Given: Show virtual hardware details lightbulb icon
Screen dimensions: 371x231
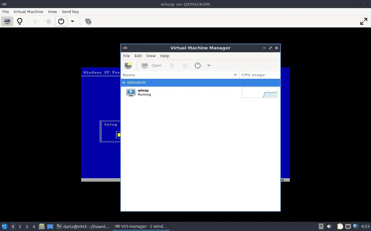Looking at the screenshot, I should pyautogui.click(x=20, y=21).
